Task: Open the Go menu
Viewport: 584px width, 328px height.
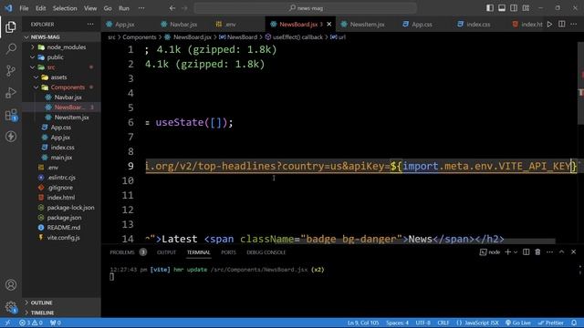Action: click(x=108, y=8)
